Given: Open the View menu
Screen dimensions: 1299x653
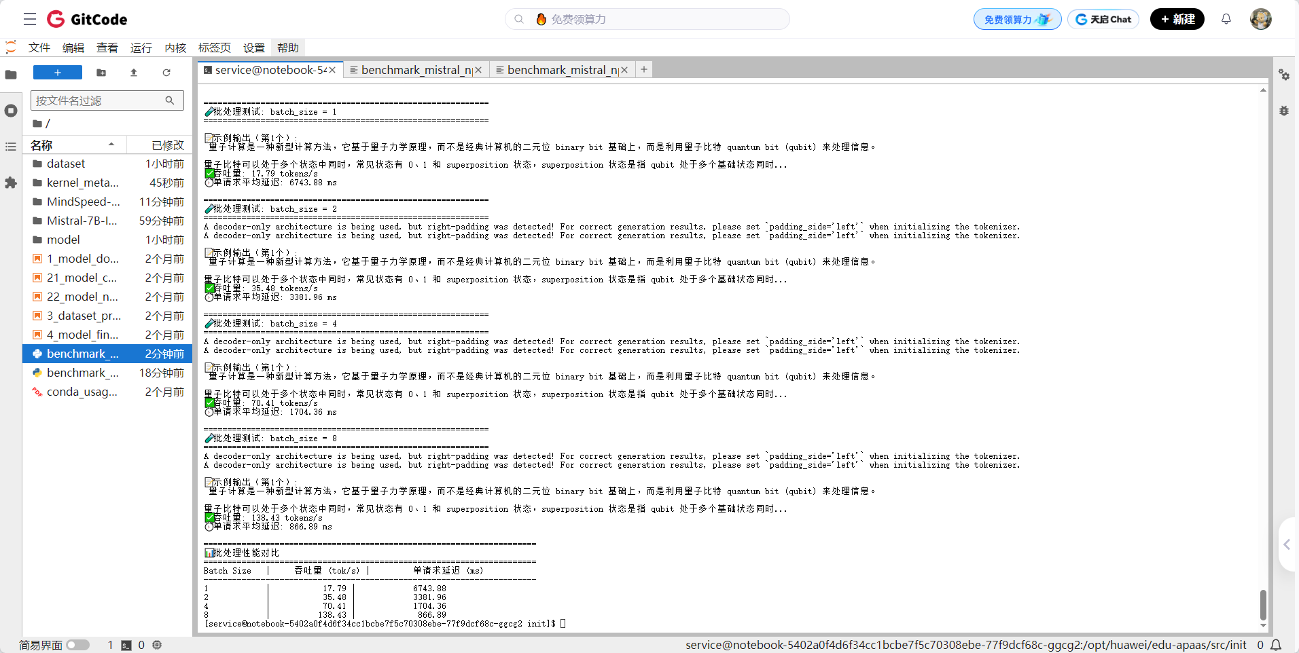Looking at the screenshot, I should (107, 48).
